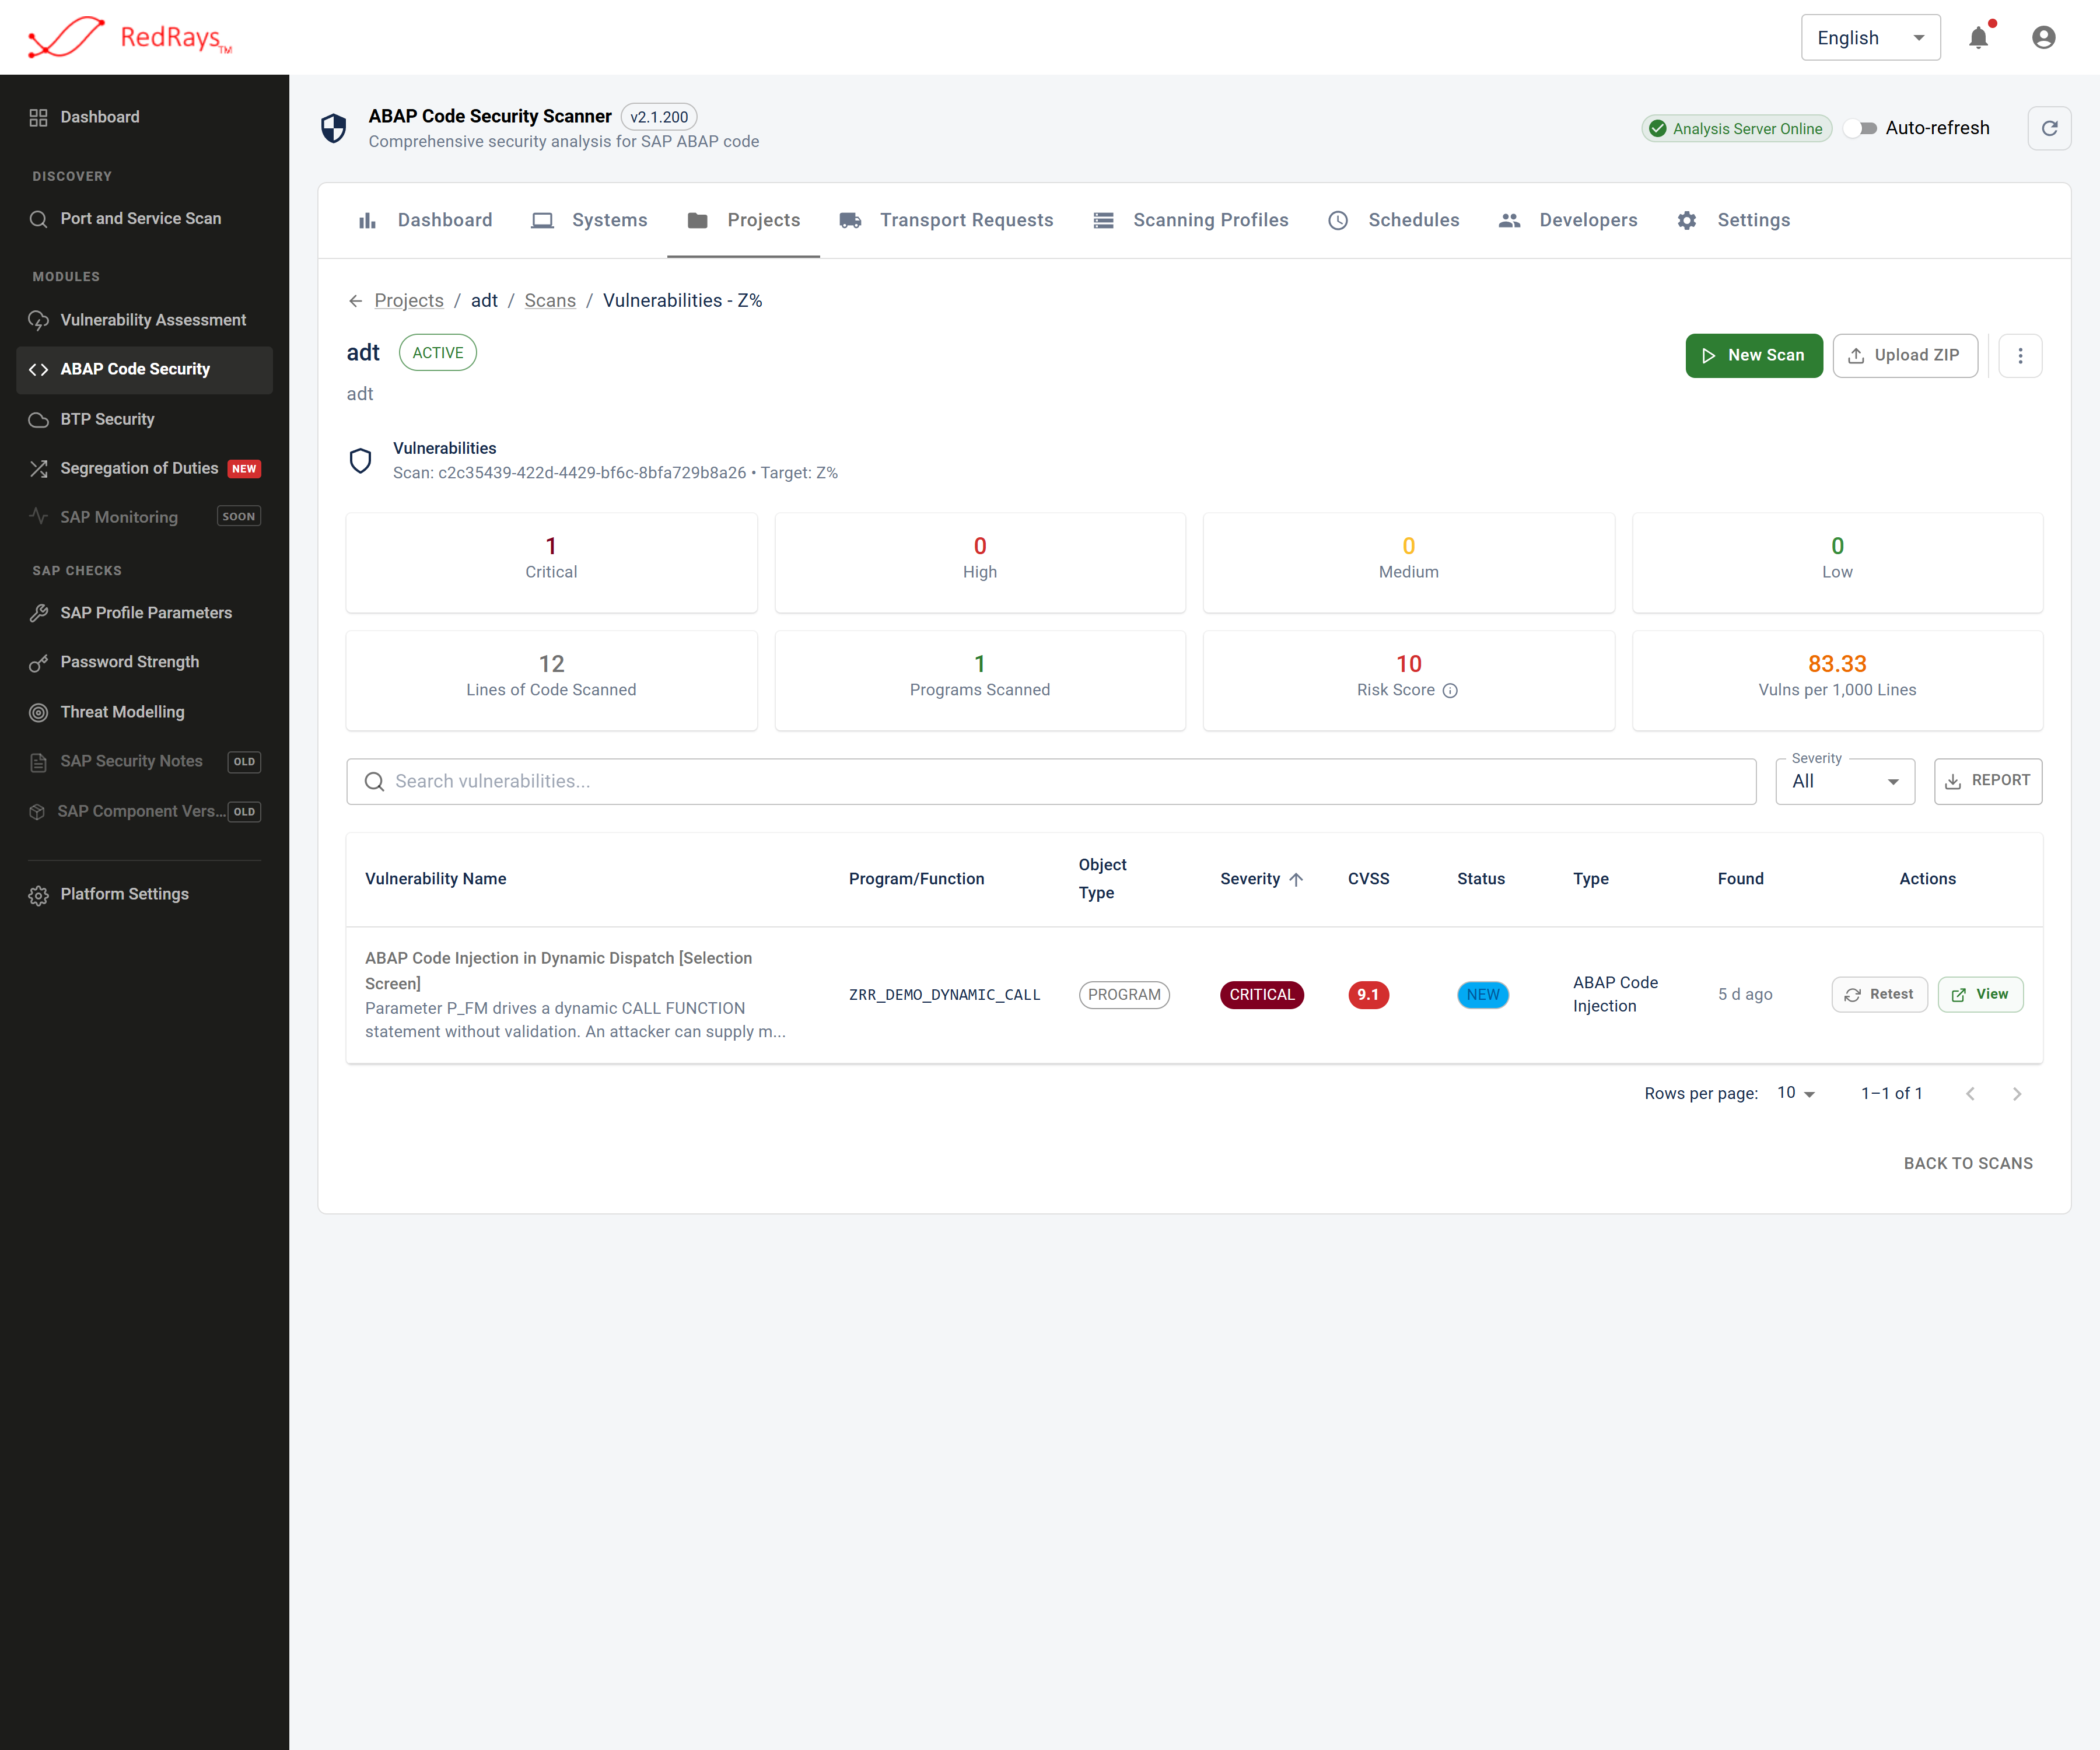Toggle the Auto-refresh switch
Screen dimensions: 2100x1750
(1861, 128)
